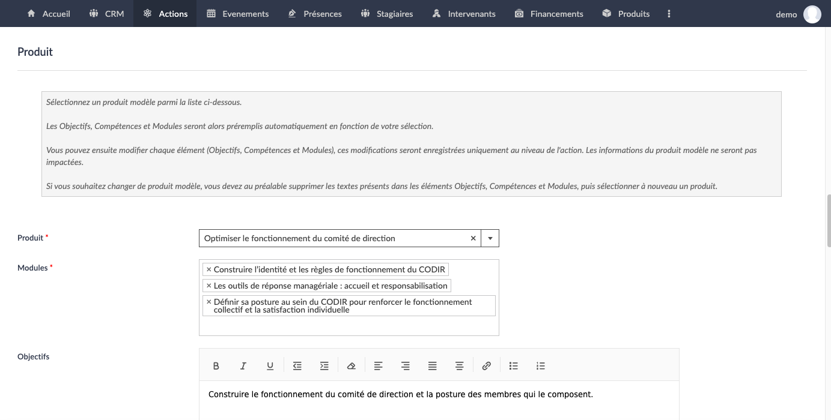
Task: Switch to the Stagiaires section
Action: click(x=386, y=13)
